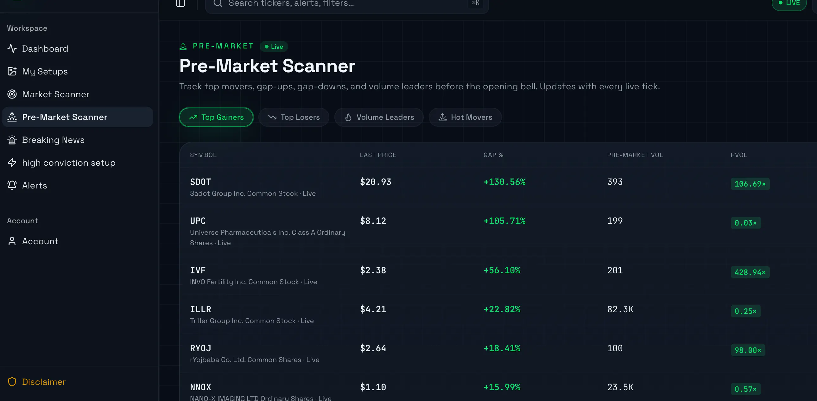Click the 0.25× RVOL badge
Viewport: 817px width, 401px height.
pos(746,311)
